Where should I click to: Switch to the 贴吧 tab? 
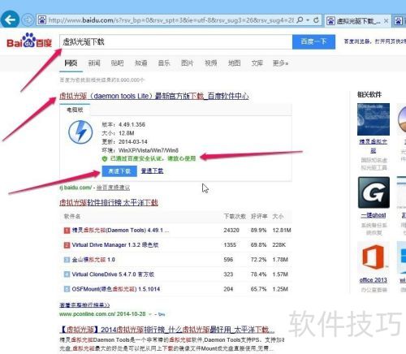click(117, 63)
